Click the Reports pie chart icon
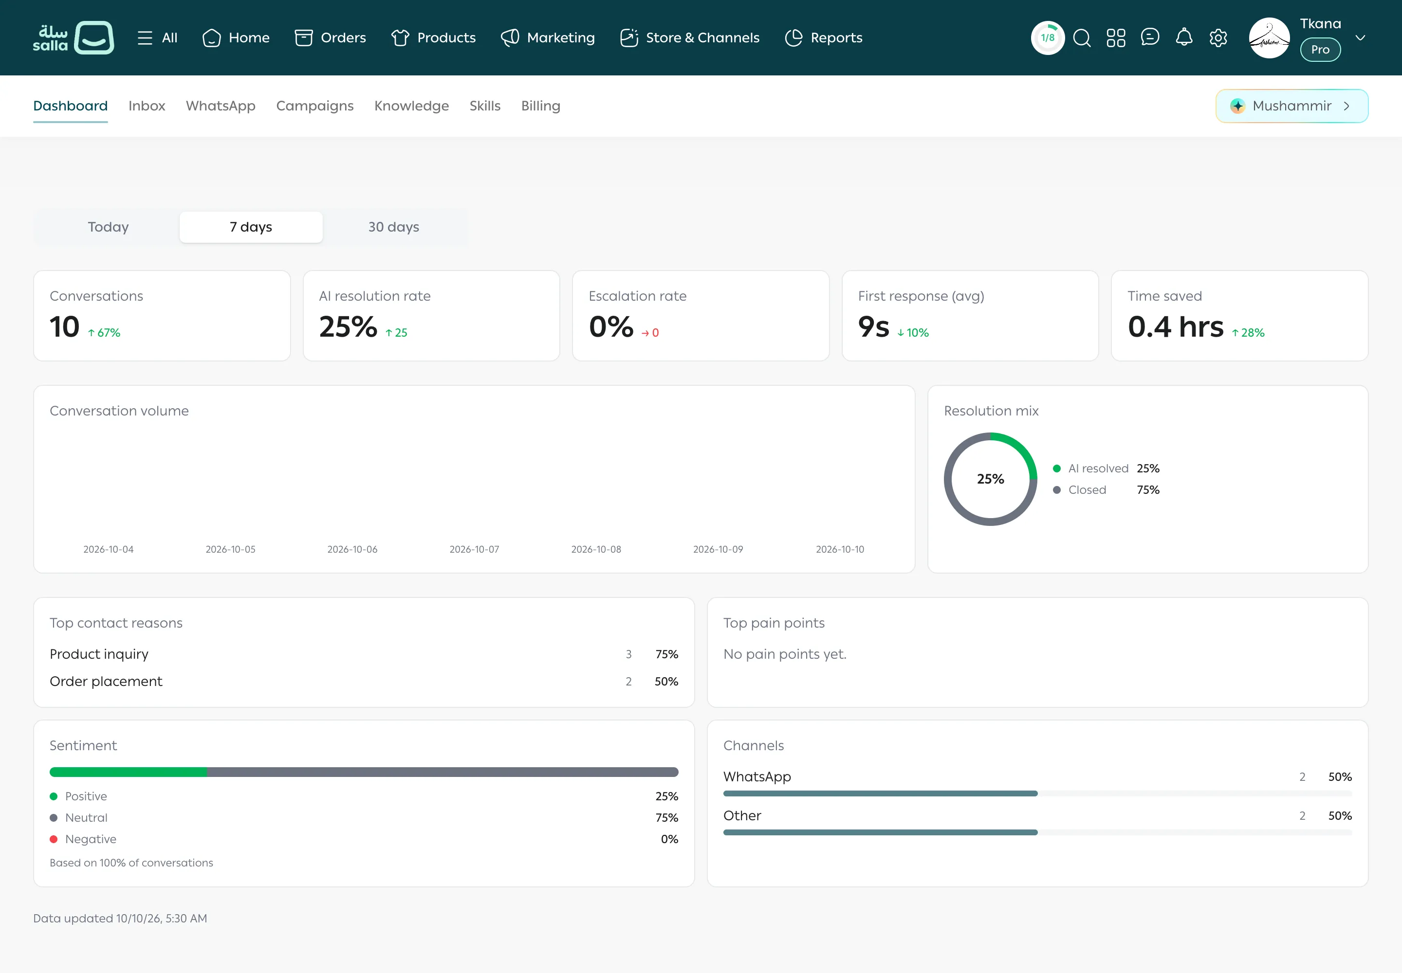 pyautogui.click(x=793, y=38)
